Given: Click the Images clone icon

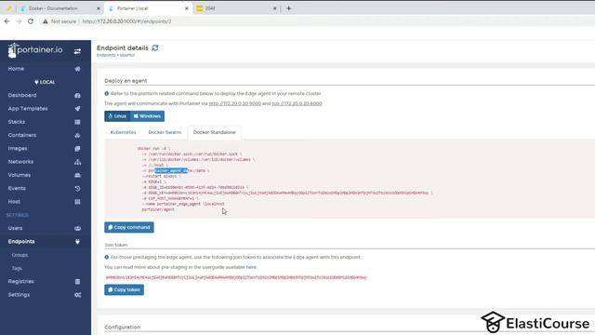Looking at the screenshot, I should (x=77, y=149).
